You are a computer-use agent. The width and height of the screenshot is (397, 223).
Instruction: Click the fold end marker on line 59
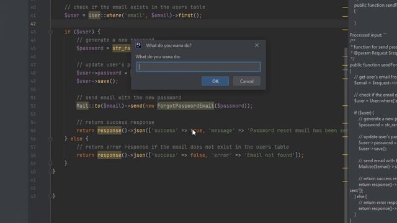(x=50, y=164)
